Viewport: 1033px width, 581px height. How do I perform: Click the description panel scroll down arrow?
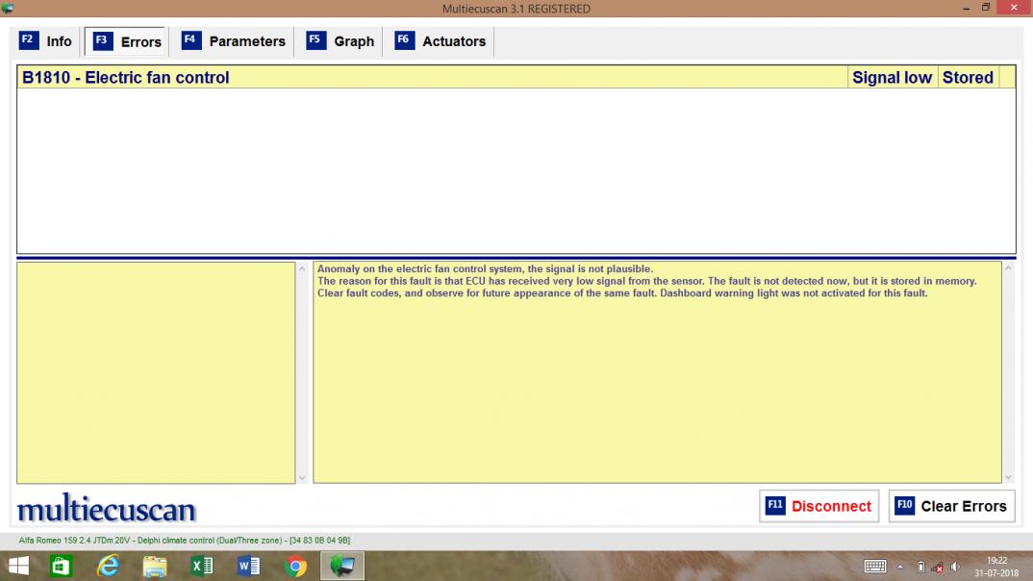pos(1008,478)
